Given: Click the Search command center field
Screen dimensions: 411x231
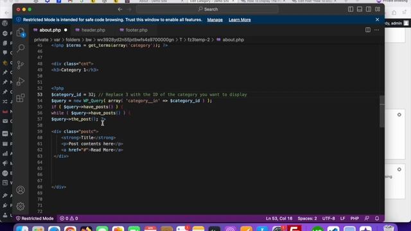Looking at the screenshot, I should [x=207, y=9].
